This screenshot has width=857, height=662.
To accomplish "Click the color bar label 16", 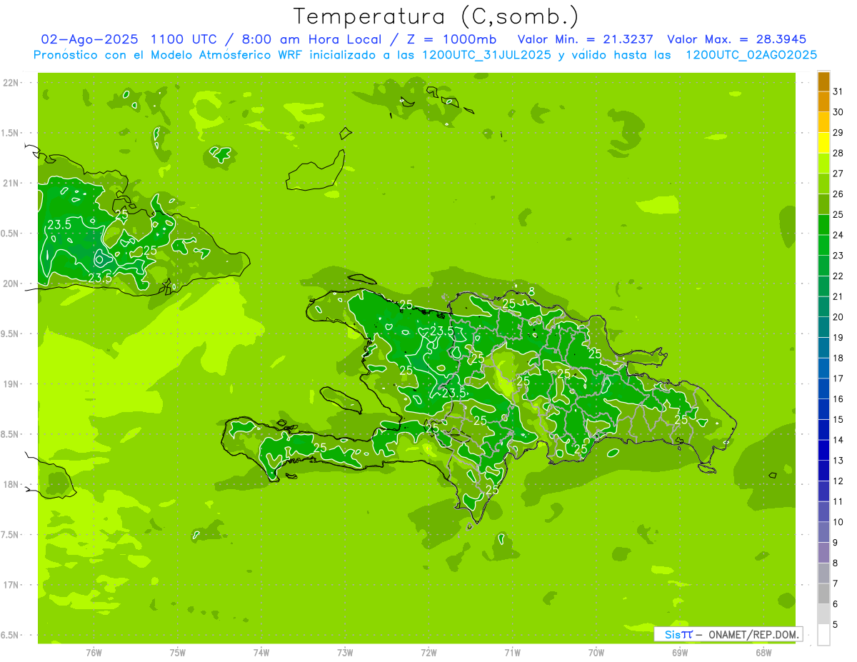I will coord(838,399).
